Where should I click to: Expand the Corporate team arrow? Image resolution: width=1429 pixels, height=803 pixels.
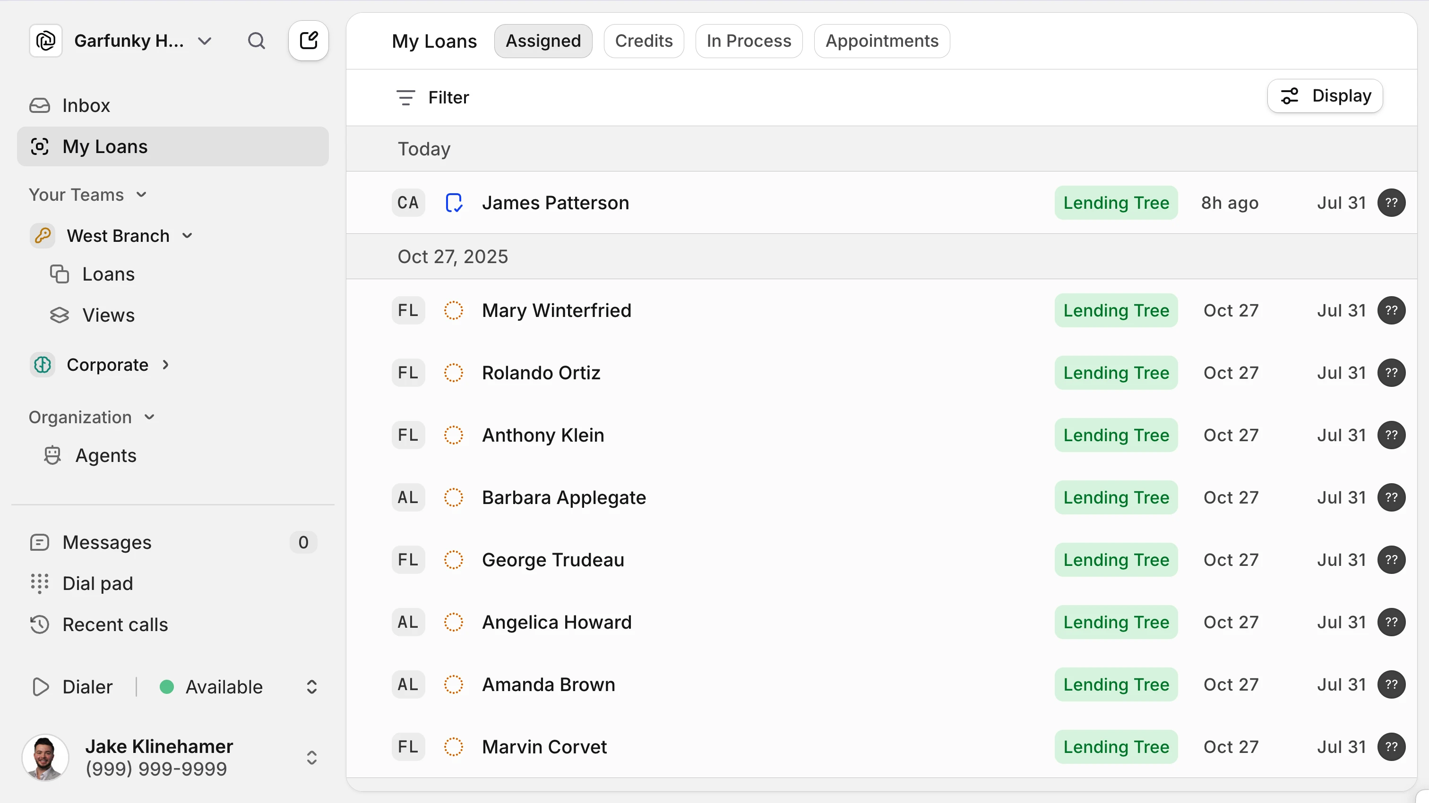[165, 365]
